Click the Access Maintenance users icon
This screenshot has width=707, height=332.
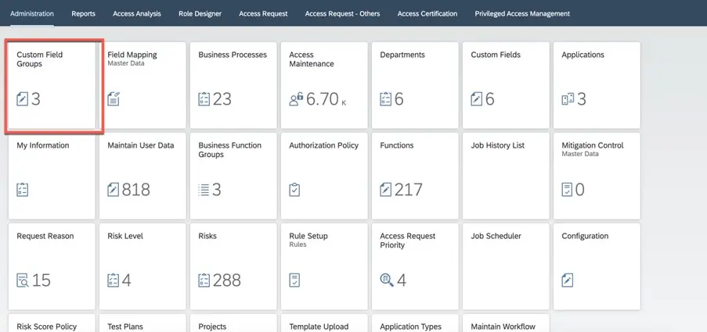point(295,99)
